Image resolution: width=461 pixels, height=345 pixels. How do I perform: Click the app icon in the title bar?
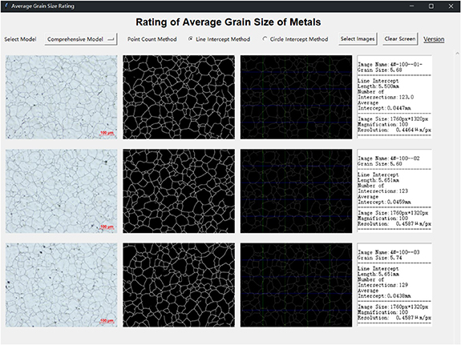(6, 6)
